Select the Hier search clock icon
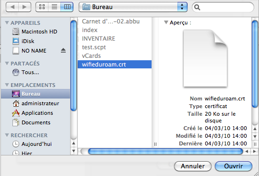259x176 pixels. tap(16, 153)
